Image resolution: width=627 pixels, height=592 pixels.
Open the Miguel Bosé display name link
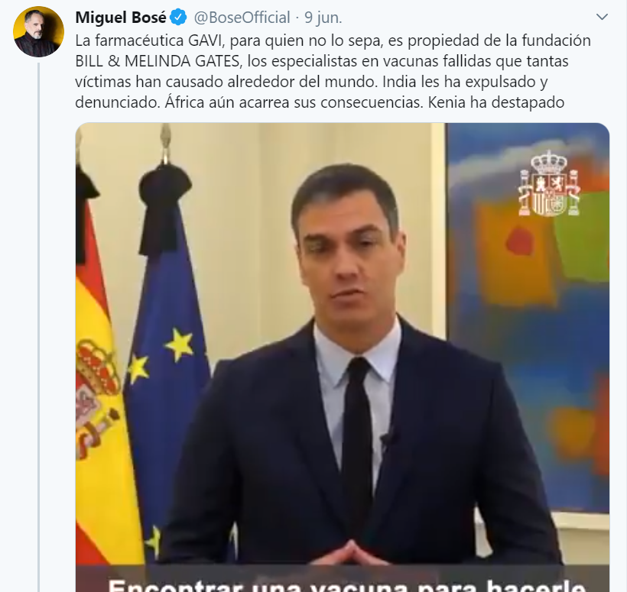pos(121,18)
